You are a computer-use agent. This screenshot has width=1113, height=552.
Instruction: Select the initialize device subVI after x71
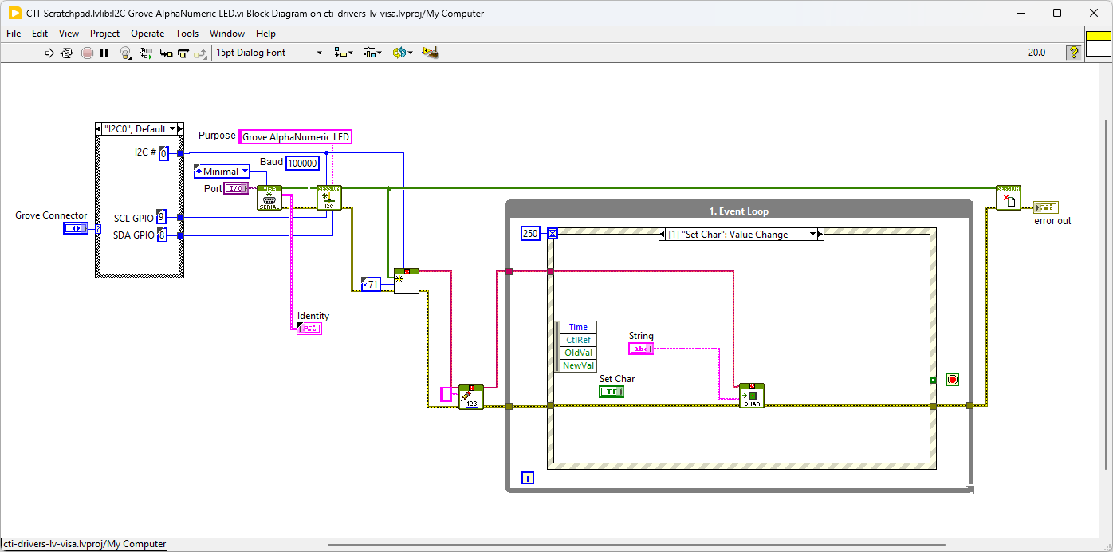(x=407, y=281)
